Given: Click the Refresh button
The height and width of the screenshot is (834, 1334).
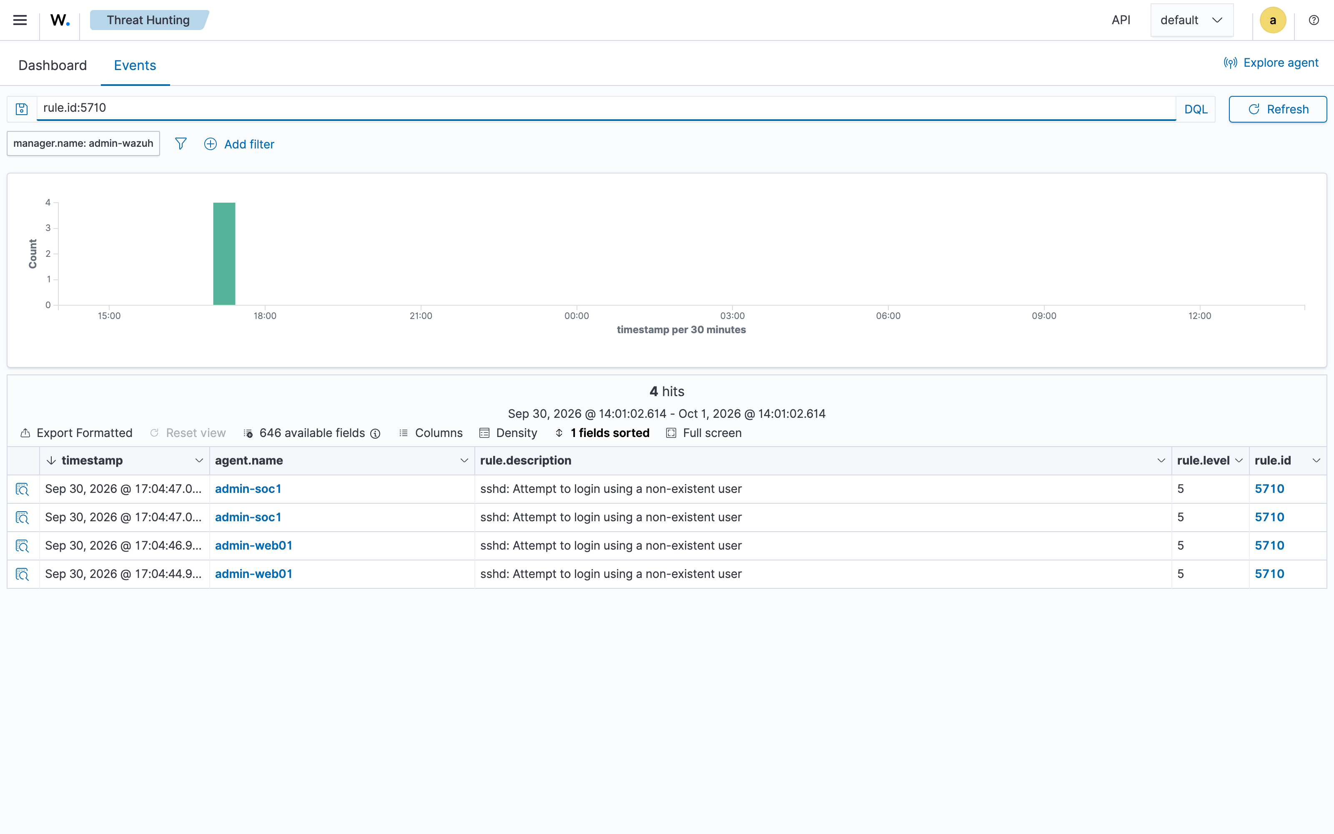Looking at the screenshot, I should 1277,109.
